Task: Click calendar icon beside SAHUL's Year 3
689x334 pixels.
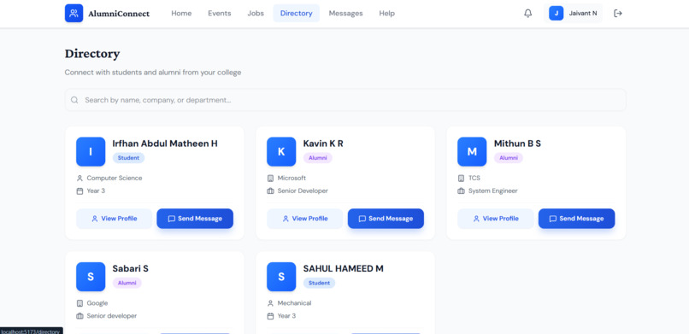Action: point(270,316)
